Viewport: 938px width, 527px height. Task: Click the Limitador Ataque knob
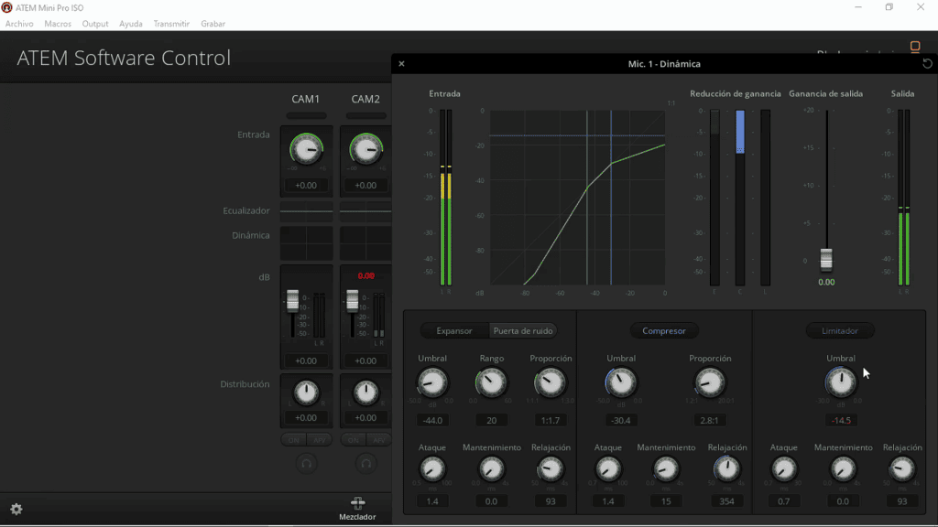pyautogui.click(x=784, y=469)
